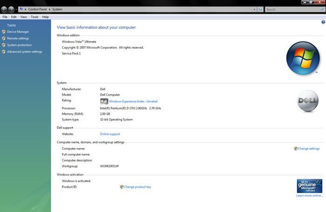Viewport: 326px width, 212px height.
Task: Click the magnifier search icon
Action: pos(322,9)
